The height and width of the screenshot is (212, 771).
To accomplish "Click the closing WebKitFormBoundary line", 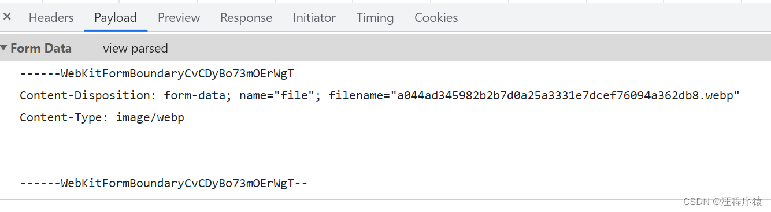I will coord(164,184).
